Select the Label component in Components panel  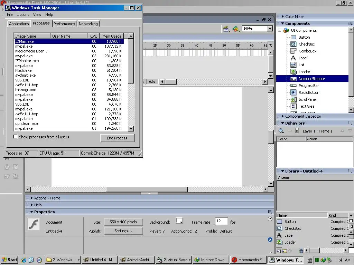coord(303,58)
